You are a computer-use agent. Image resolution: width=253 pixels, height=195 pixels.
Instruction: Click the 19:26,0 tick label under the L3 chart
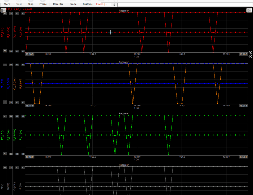pyautogui.click(x=182, y=157)
